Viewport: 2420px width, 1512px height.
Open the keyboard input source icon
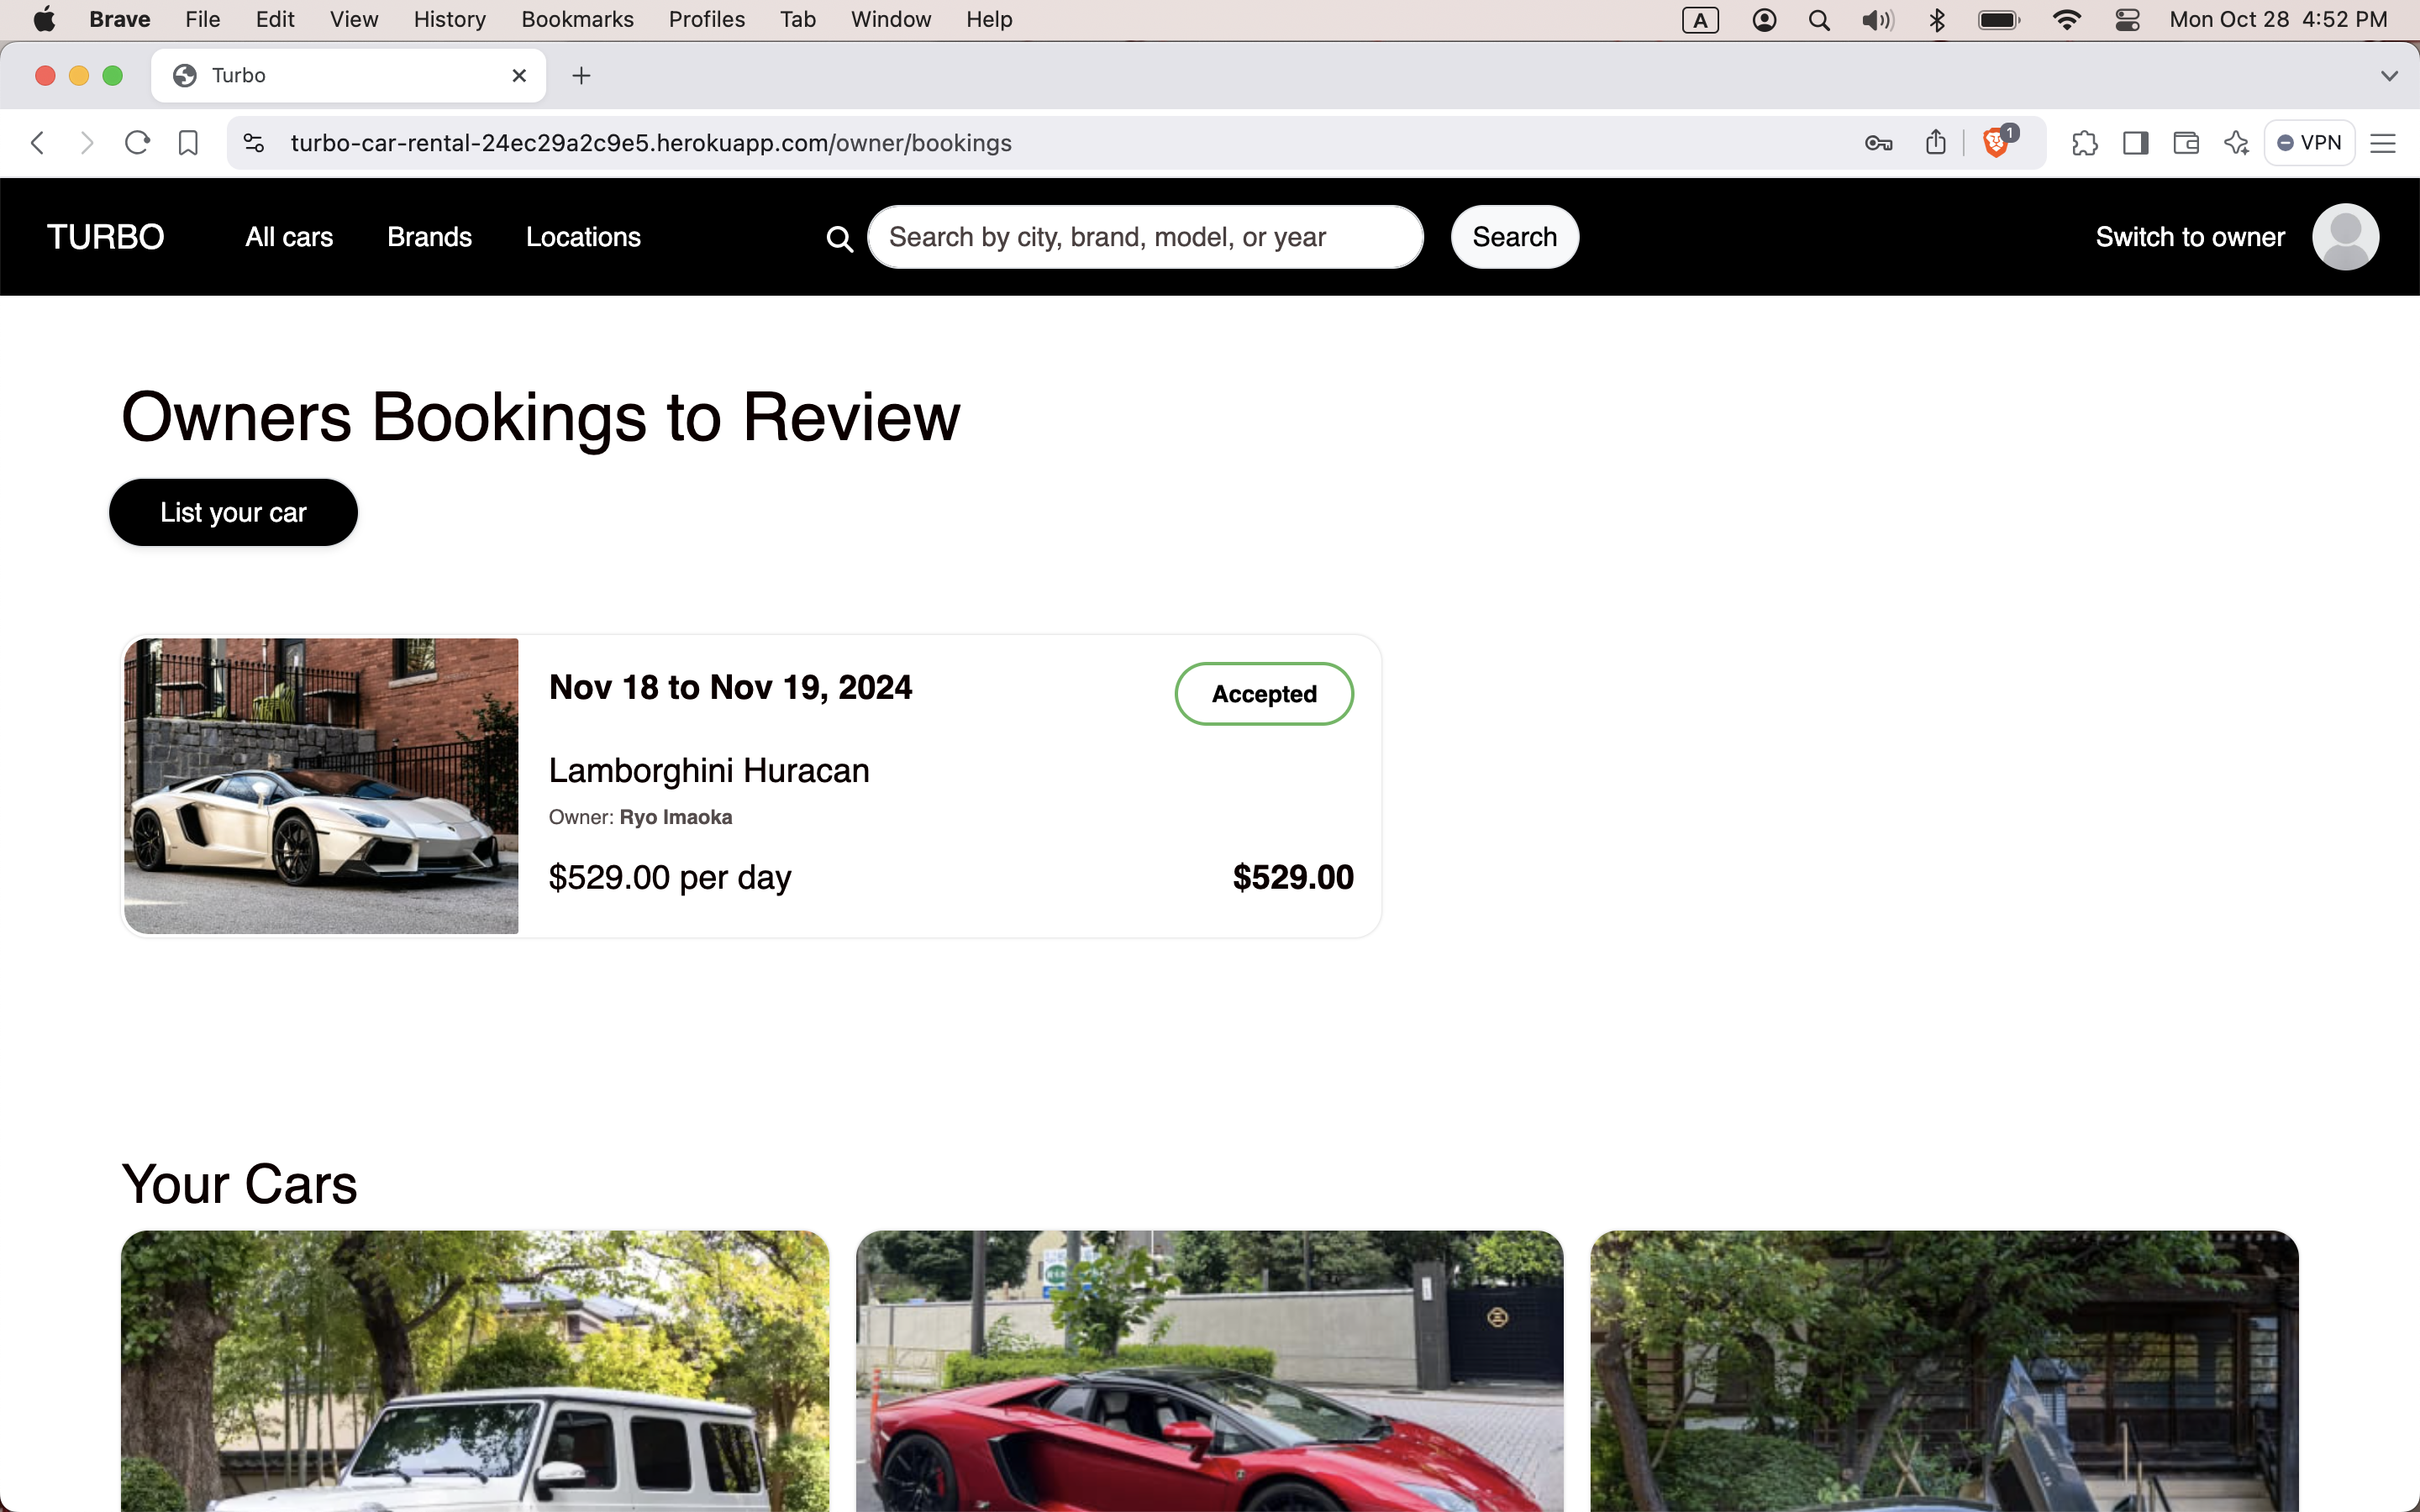1700,20
